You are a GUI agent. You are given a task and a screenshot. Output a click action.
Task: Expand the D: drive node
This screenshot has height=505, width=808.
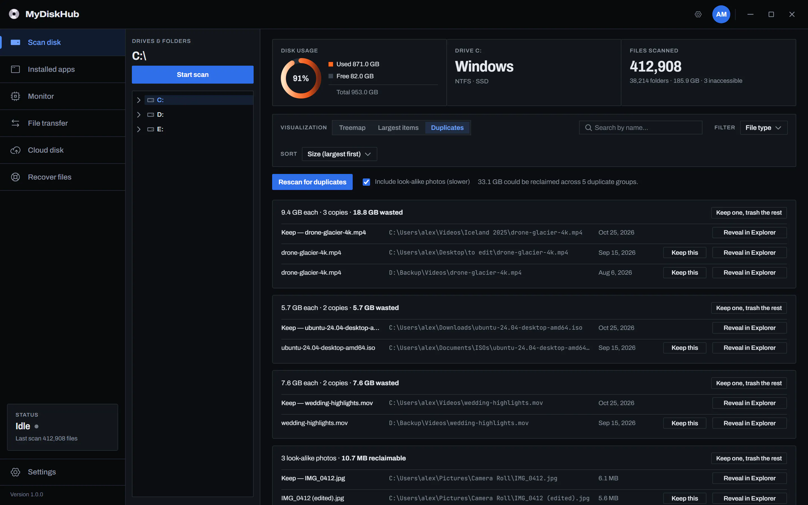point(139,114)
